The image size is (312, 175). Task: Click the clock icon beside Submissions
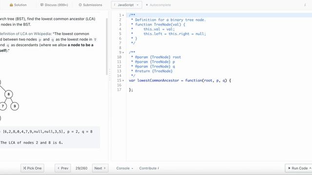80,5
